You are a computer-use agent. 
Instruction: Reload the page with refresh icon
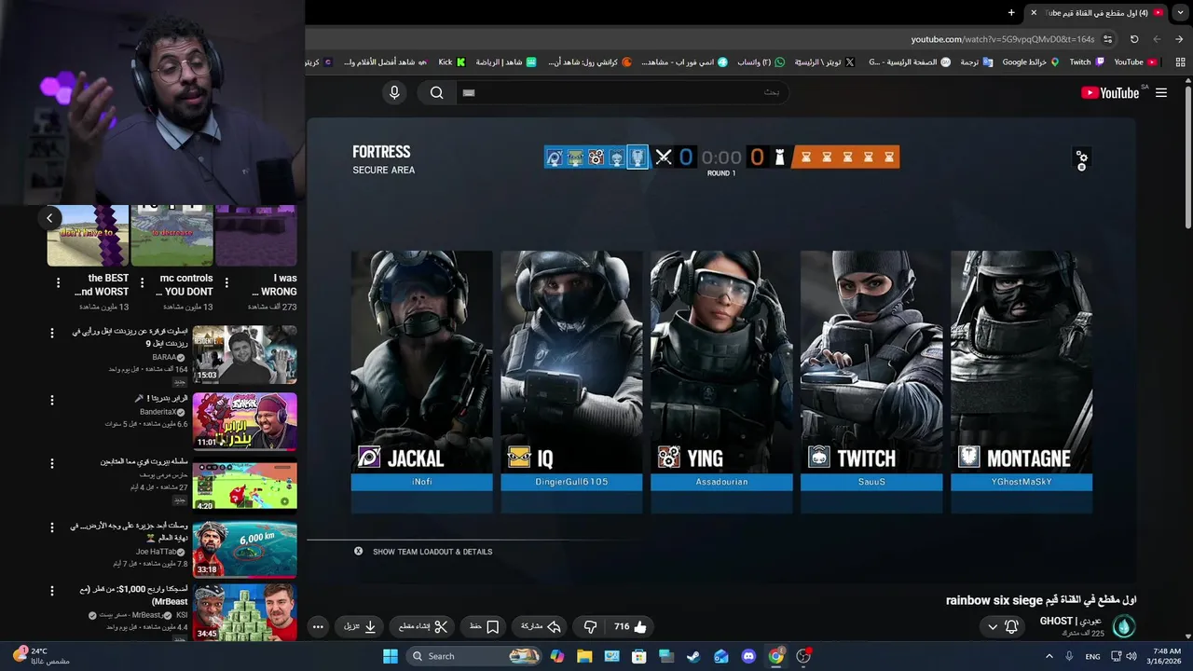1134,39
